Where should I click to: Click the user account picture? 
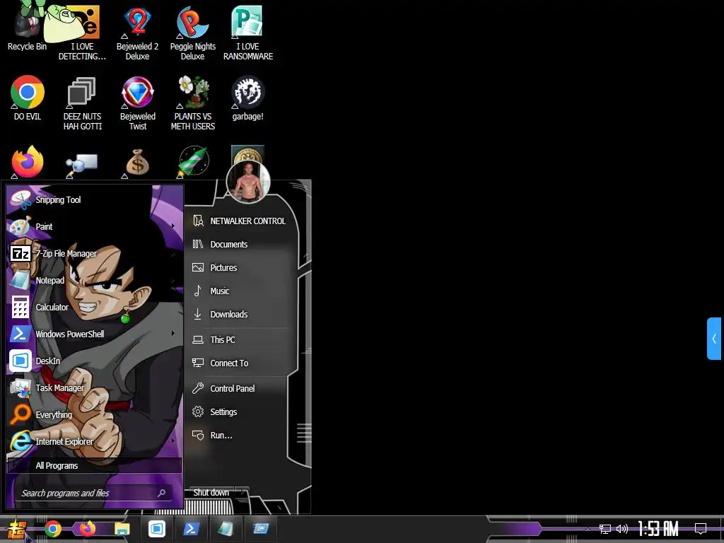248,182
